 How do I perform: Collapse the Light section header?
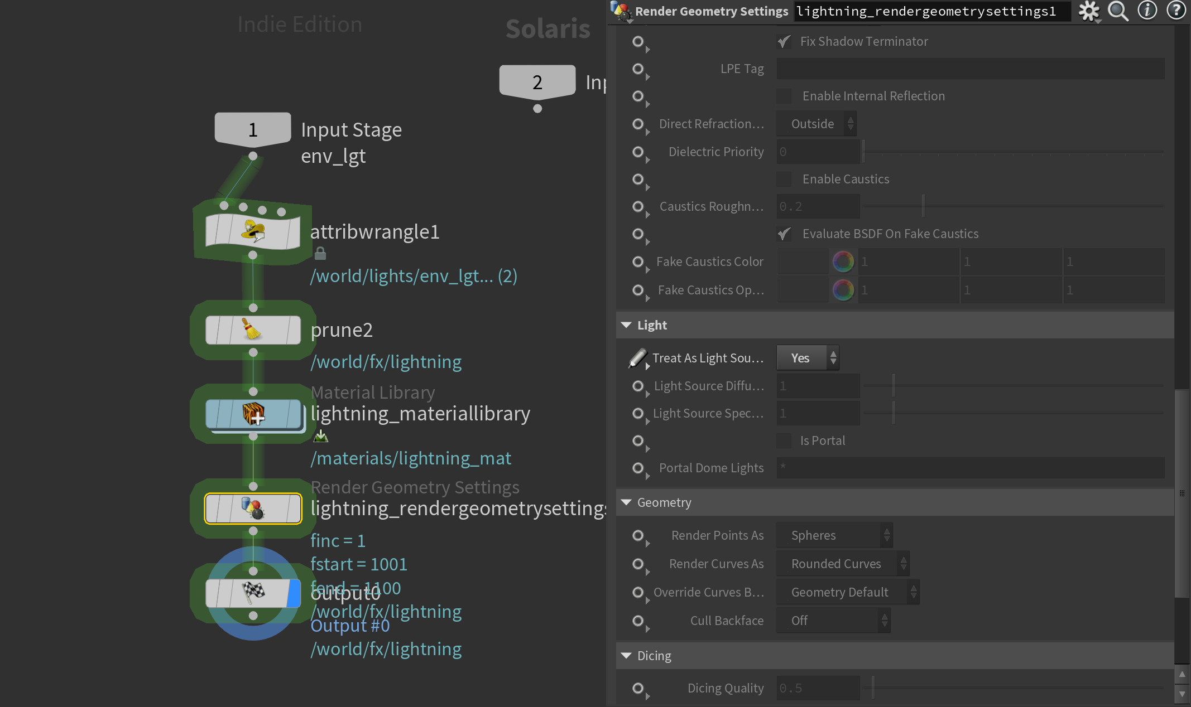pyautogui.click(x=627, y=325)
